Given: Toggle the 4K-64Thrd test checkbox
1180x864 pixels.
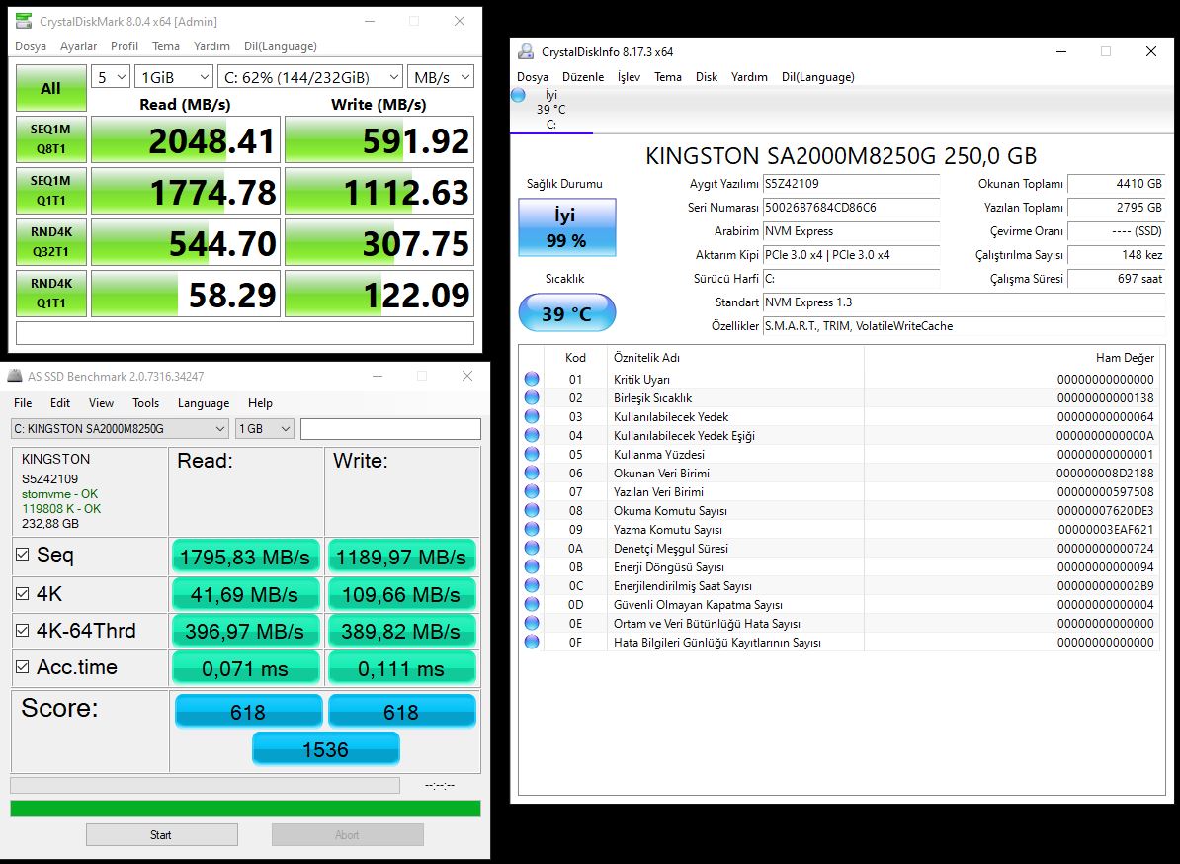Looking at the screenshot, I should tap(22, 631).
